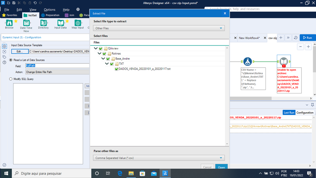Toggle Rotinas folder checkbox
Viewport: 316px width, 178px height.
(x=104, y=54)
